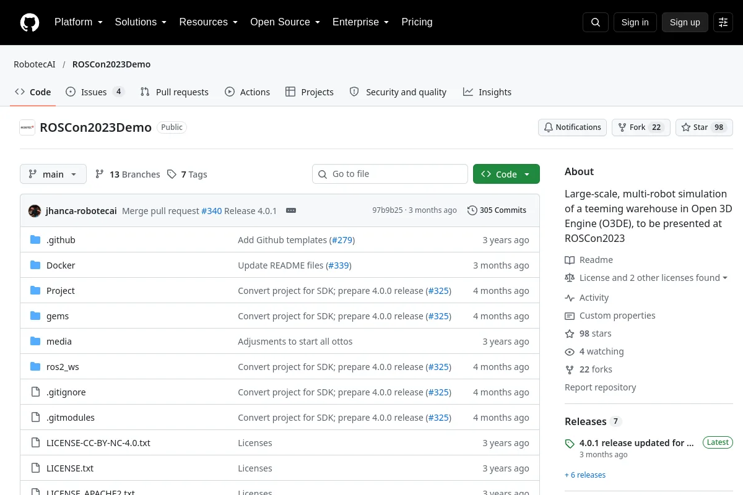
Task: Click the "Adjustments to start all ottos" message
Action: click(x=295, y=342)
